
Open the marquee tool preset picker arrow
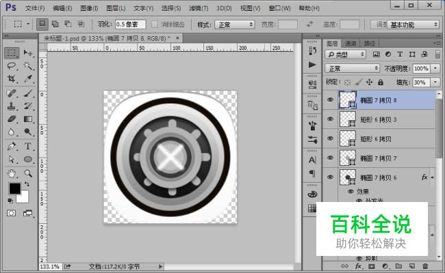pyautogui.click(x=28, y=25)
